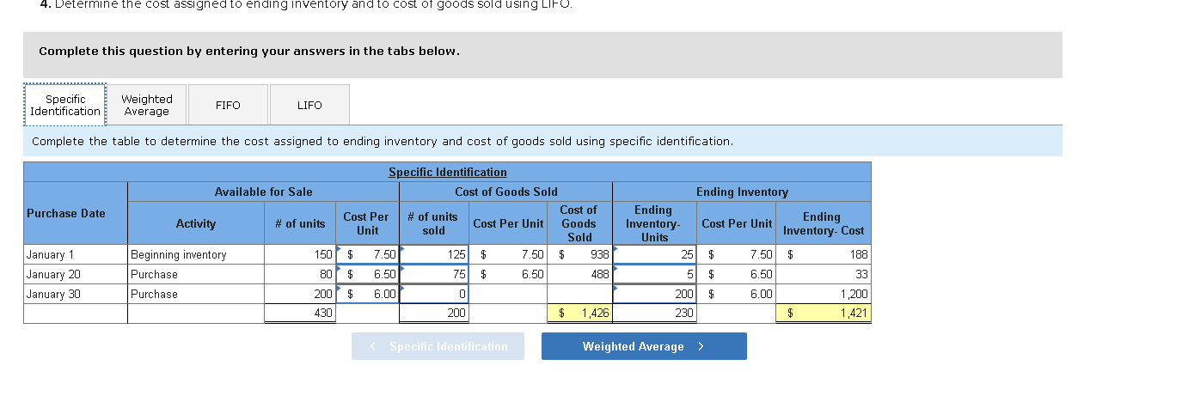Select total cost of goods sold 1,426
The image size is (1182, 402).
(579, 314)
